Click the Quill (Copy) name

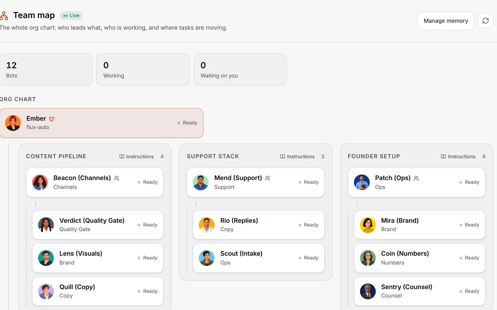(77, 287)
